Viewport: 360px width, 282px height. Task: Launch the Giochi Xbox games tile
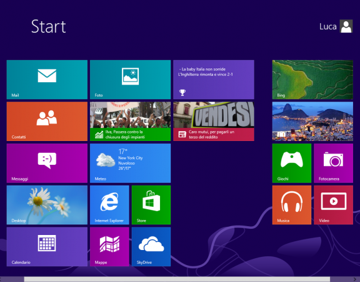292,163
